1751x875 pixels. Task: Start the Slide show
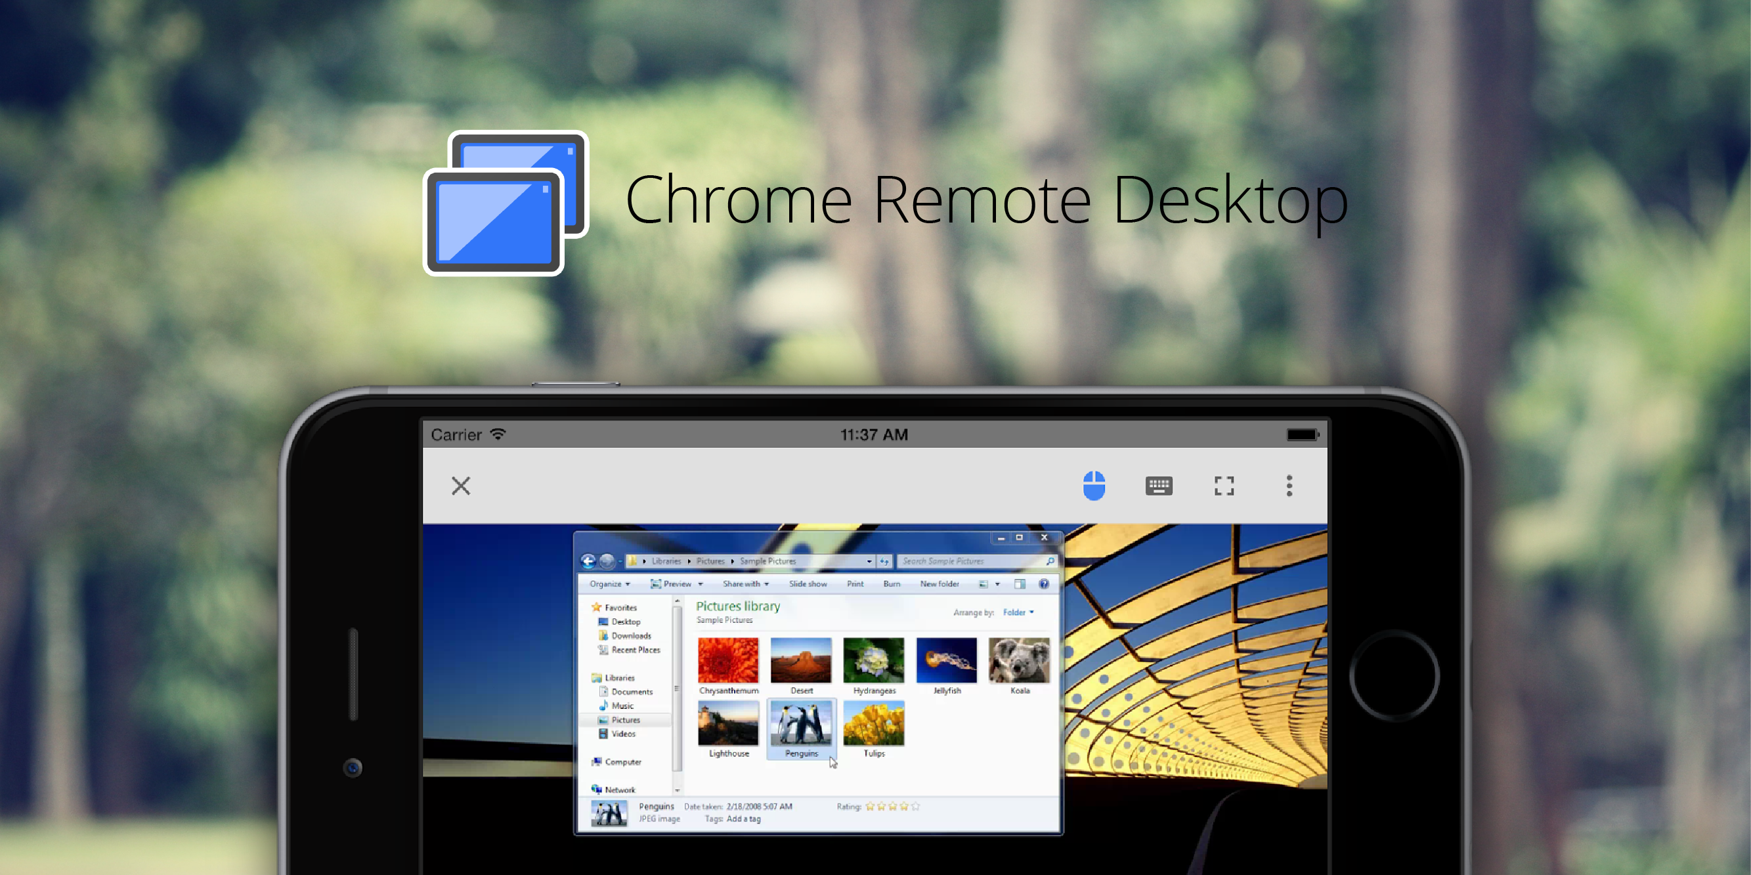click(808, 584)
